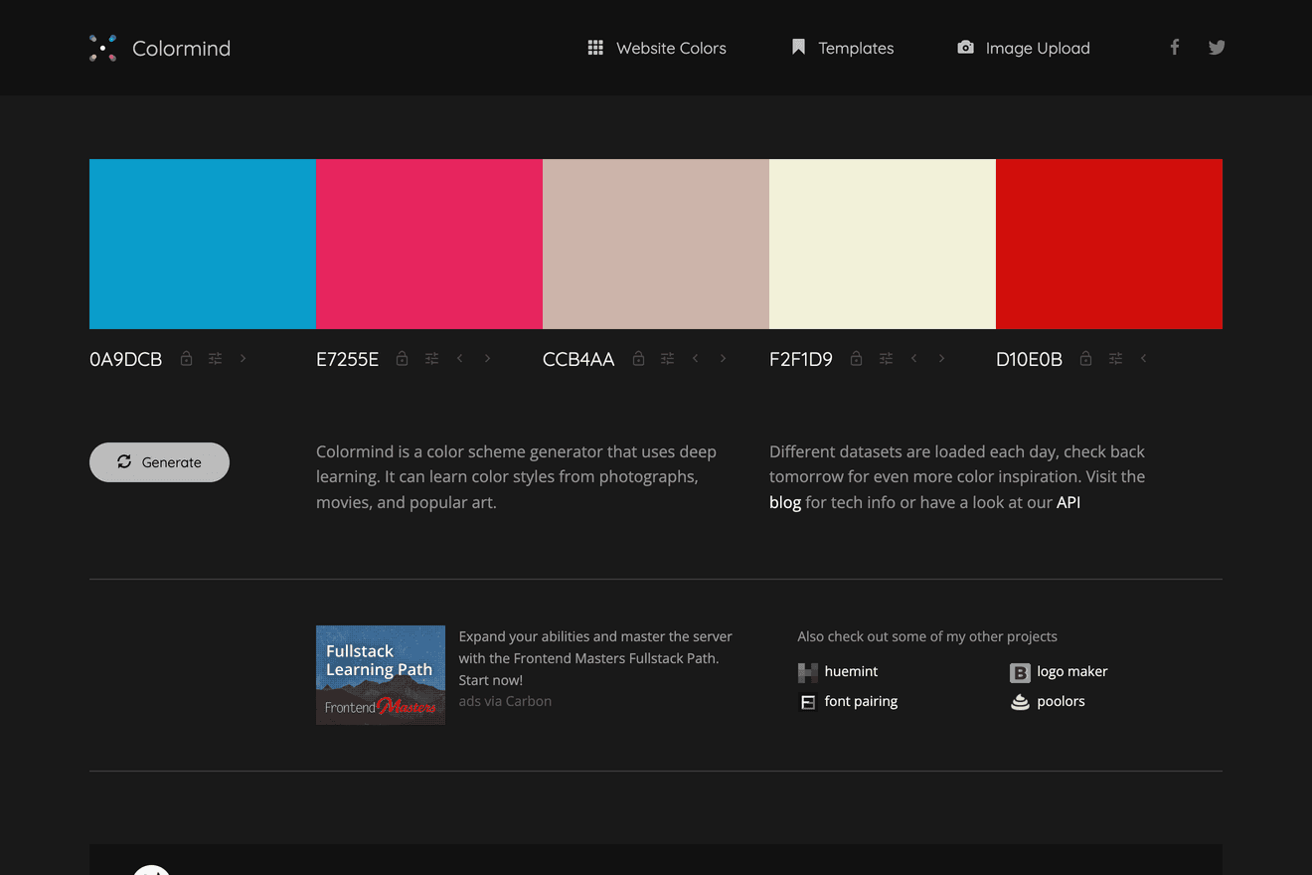1312x875 pixels.
Task: Click the logo maker B icon
Action: click(1020, 673)
